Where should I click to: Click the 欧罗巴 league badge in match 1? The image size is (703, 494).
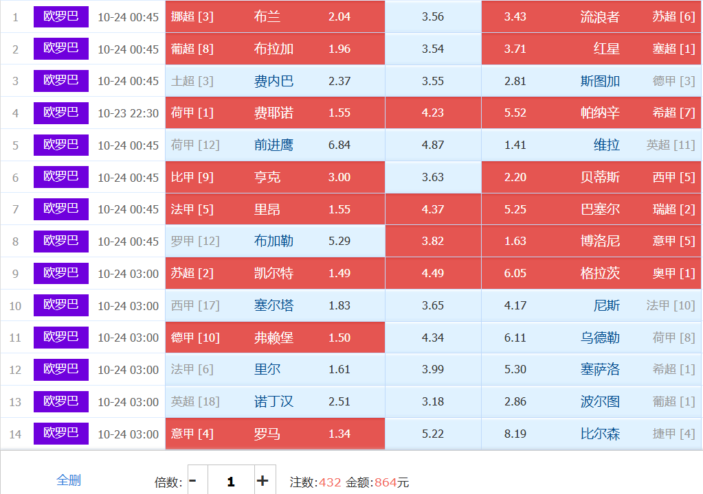(x=61, y=16)
